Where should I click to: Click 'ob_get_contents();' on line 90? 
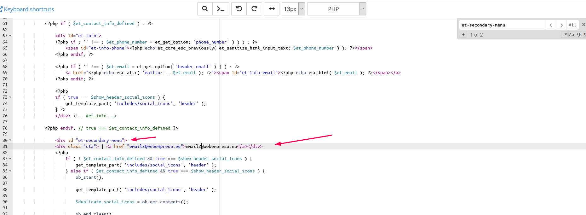tap(165, 202)
